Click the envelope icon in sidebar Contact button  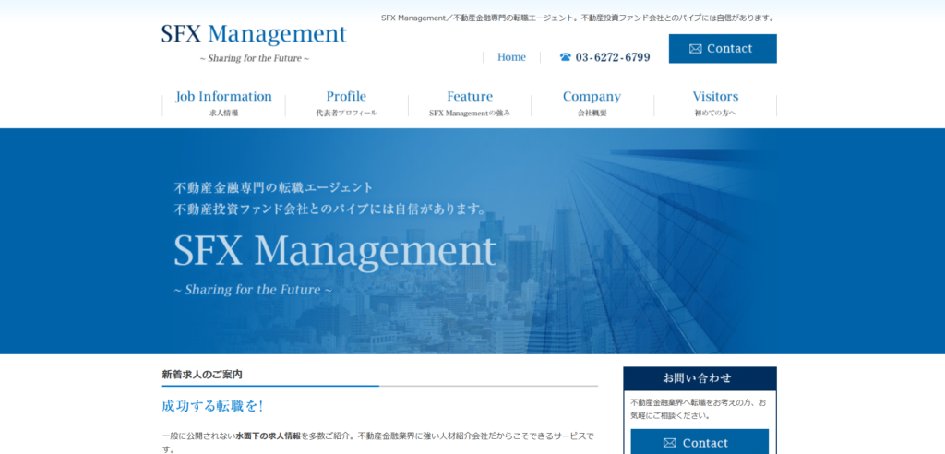click(x=670, y=443)
